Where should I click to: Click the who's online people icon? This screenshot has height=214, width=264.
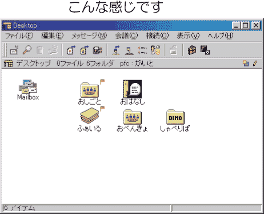coord(155,50)
